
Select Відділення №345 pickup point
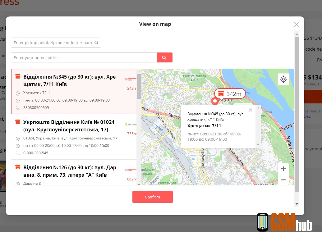pyautogui.click(x=69, y=80)
